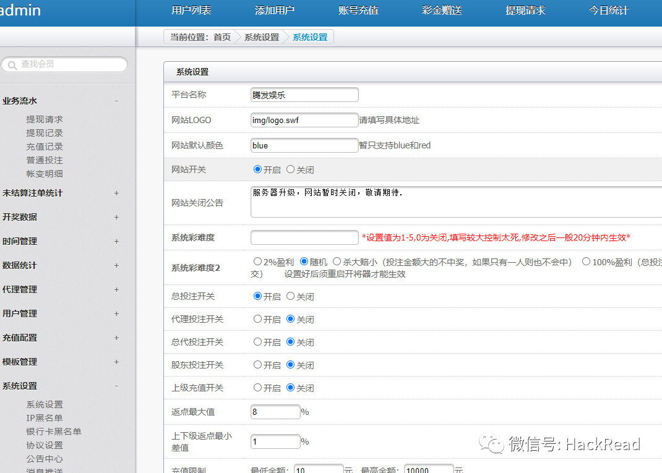Open the 添加用户 top menu
The width and height of the screenshot is (662, 473).
pyautogui.click(x=275, y=10)
